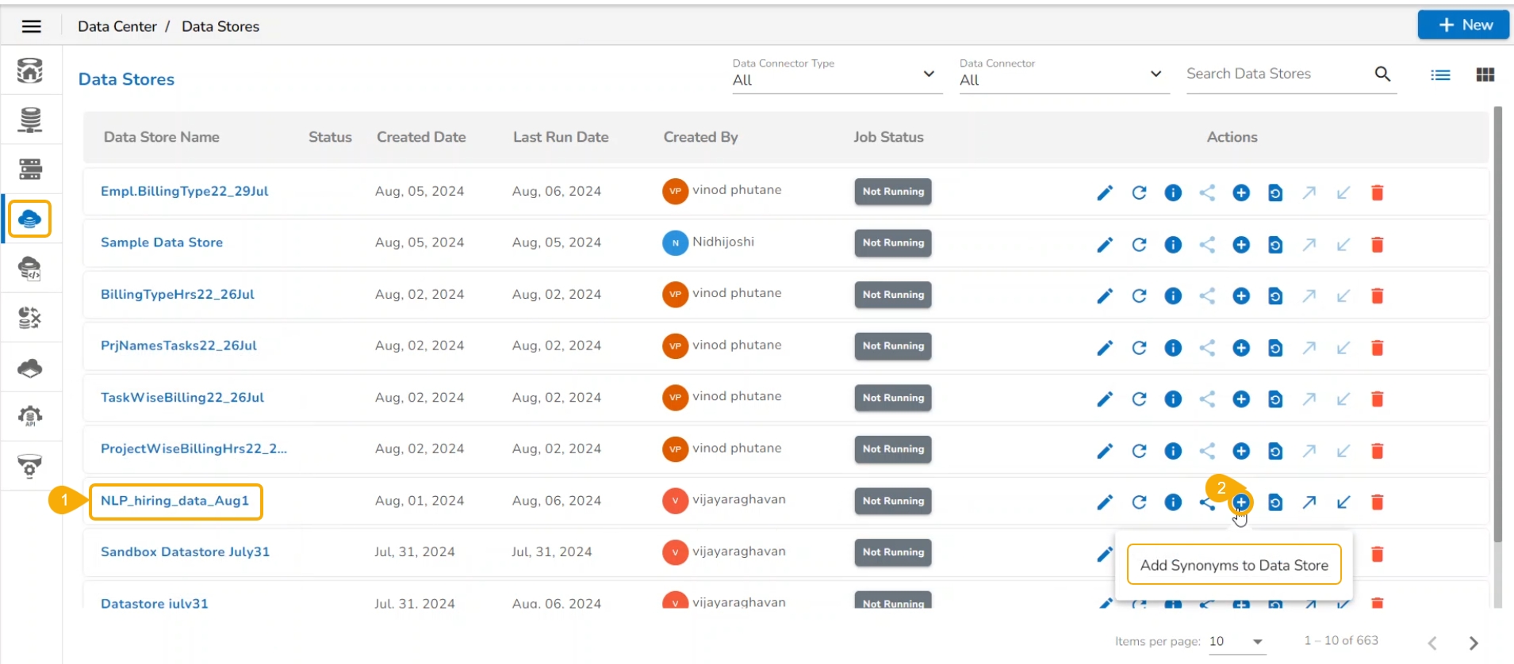Type in the Search Data Stores field
The width and height of the screenshot is (1514, 664).
[x=1275, y=74]
